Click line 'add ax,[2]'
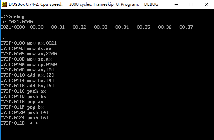Screen dimensions: 214x140 pos(27,75)
